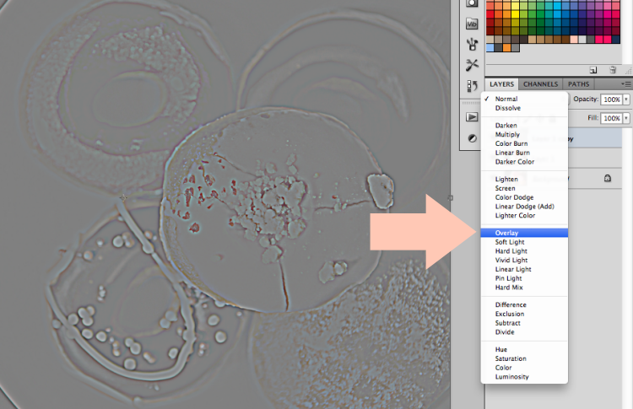Choose Difference blend mode
Viewport: 633px width, 409px height.
pos(524,304)
